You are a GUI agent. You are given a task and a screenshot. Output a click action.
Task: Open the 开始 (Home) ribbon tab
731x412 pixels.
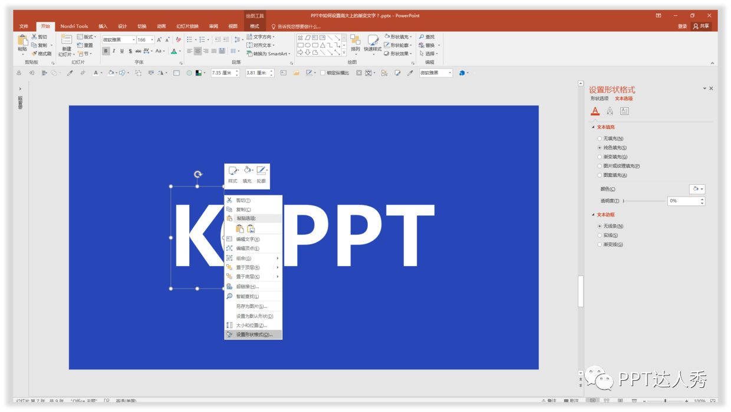pyautogui.click(x=45, y=26)
